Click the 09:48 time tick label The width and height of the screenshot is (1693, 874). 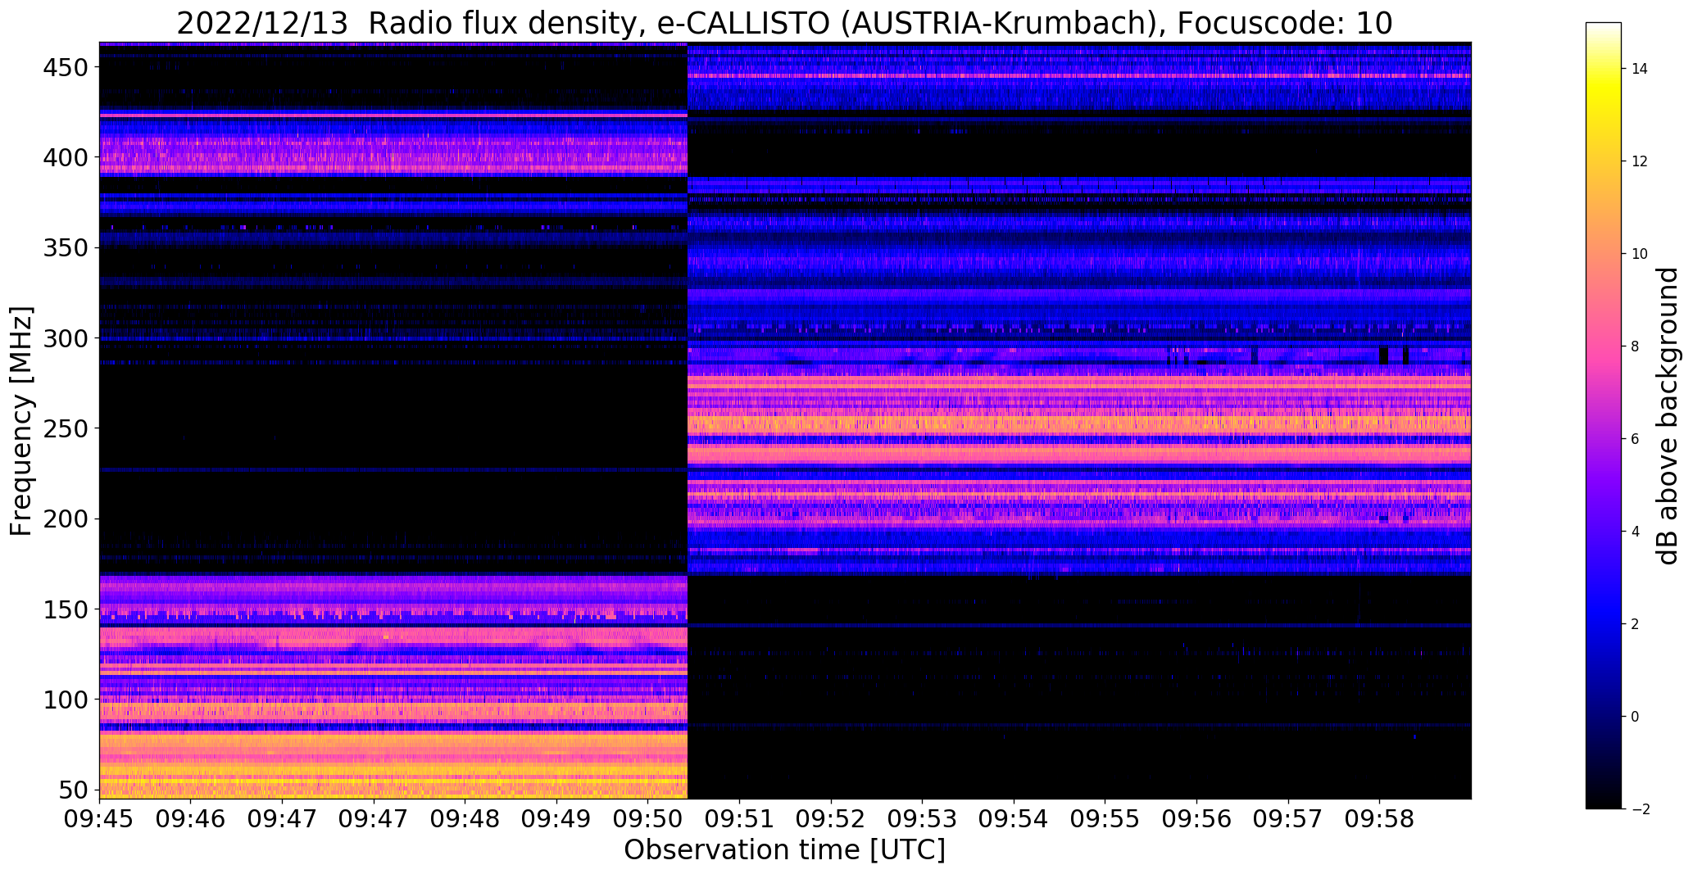click(465, 820)
